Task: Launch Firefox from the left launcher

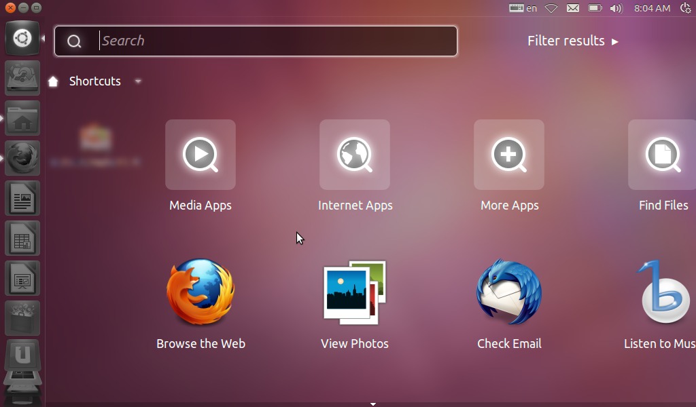Action: coord(22,157)
